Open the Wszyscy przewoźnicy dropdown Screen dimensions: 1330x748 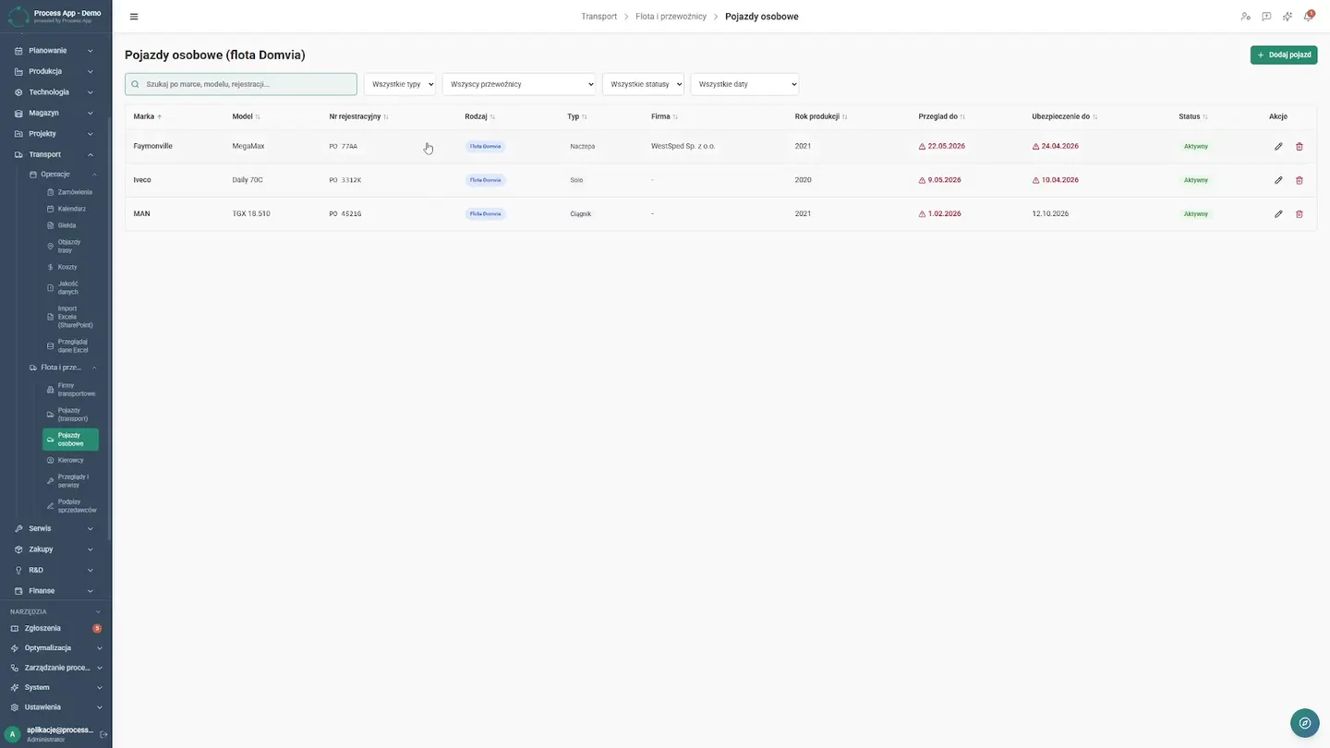click(x=519, y=84)
